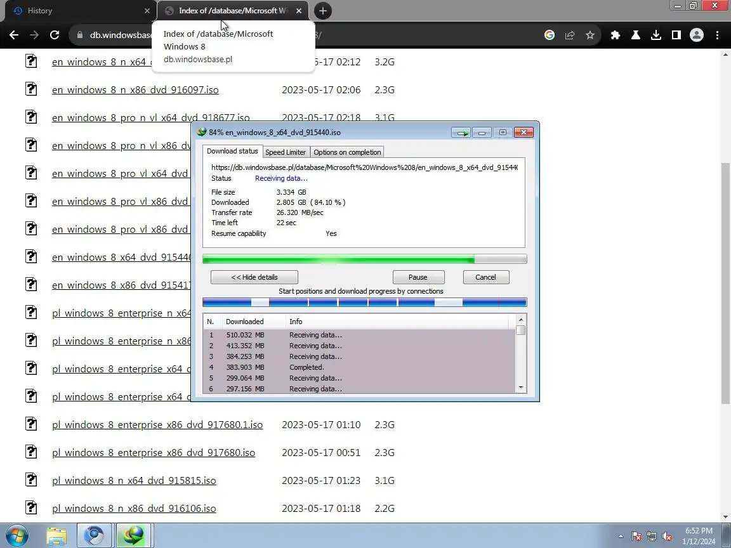This screenshot has width=731, height=548.
Task: Click the blue connections progress bar
Action: click(x=365, y=303)
